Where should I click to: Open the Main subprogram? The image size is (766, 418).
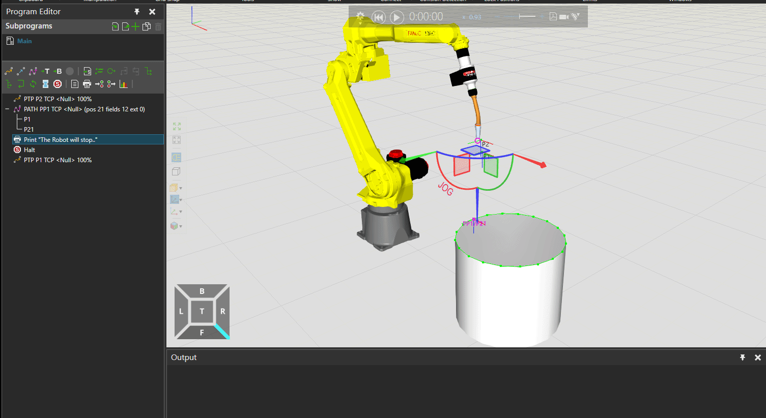point(24,41)
